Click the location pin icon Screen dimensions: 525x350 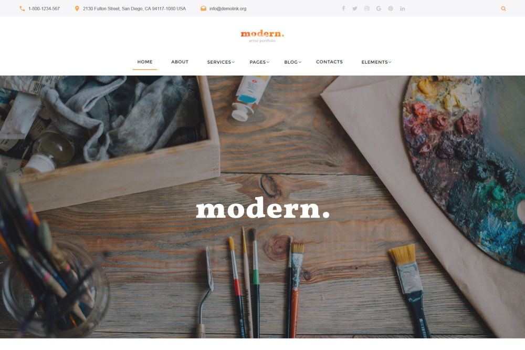[x=77, y=8]
